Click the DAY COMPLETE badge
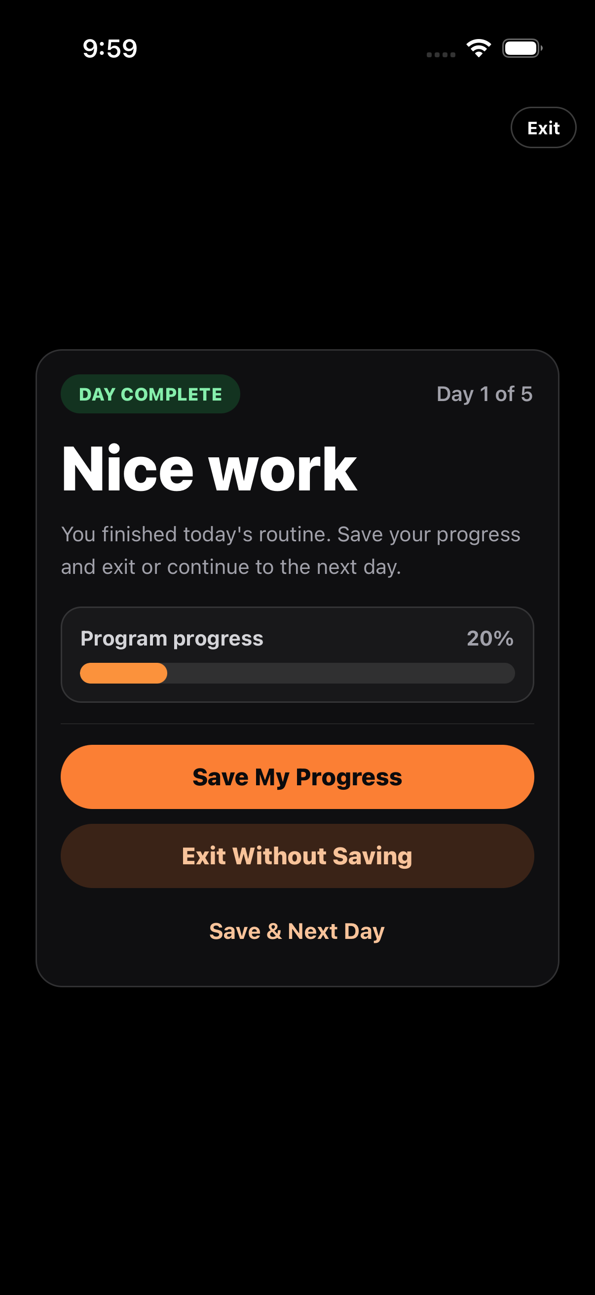 click(x=149, y=394)
